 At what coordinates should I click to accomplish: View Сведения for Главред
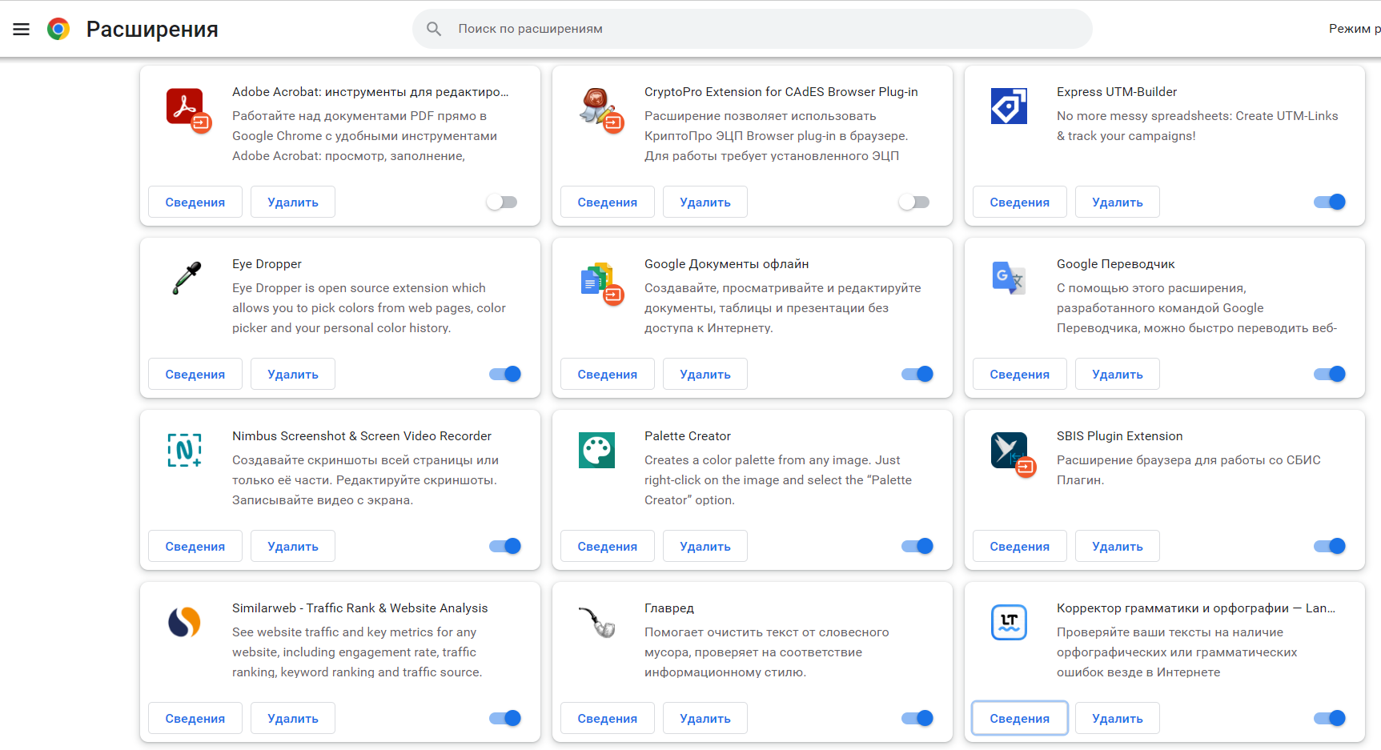point(608,718)
